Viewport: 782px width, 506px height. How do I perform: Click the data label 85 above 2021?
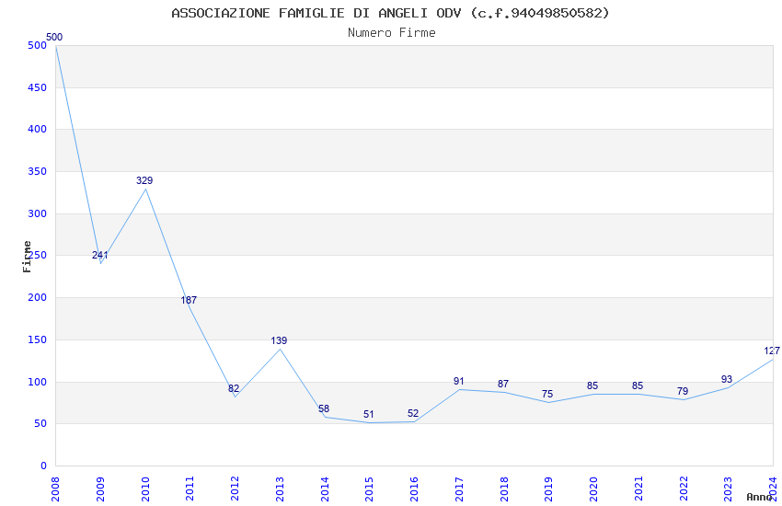point(638,385)
